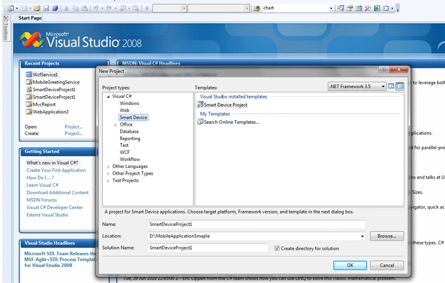Image resolution: width=445 pixels, height=283 pixels.
Task: Click Create Your First Application link
Action: pos(56,171)
